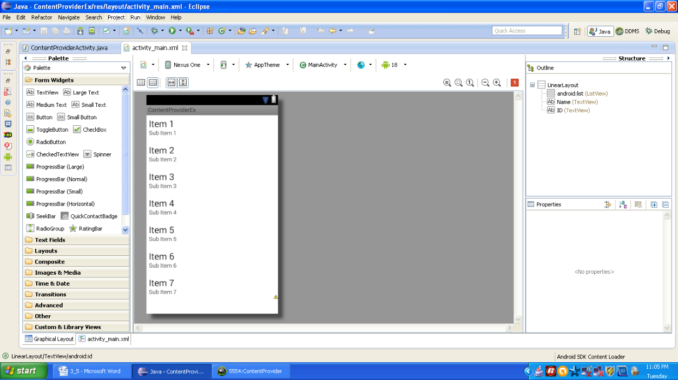Switch to the DDMS perspective

pyautogui.click(x=627, y=31)
